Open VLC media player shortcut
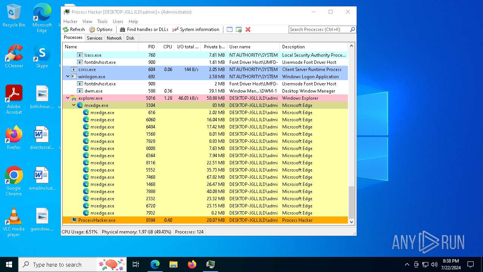 (x=14, y=222)
